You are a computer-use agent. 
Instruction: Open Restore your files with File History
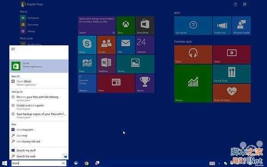[x=39, y=98]
